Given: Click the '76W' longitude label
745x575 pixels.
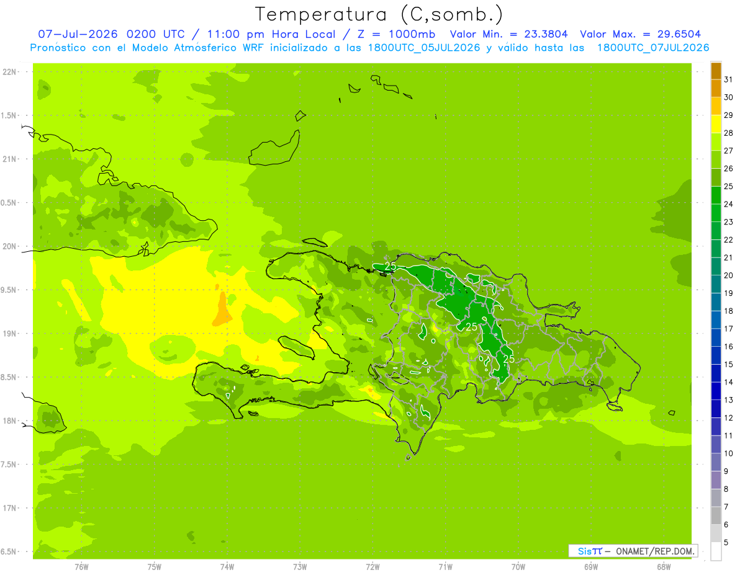Looking at the screenshot, I should point(81,567).
